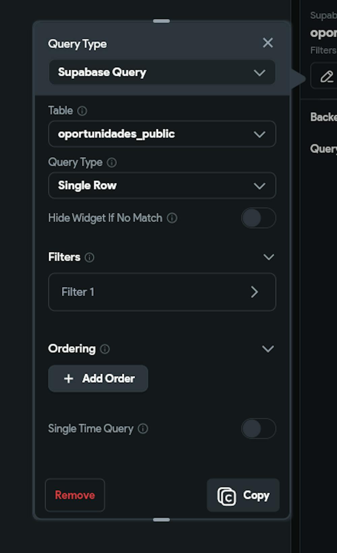The image size is (337, 553).
Task: Click the top panel drag handle
Action: pyautogui.click(x=161, y=21)
